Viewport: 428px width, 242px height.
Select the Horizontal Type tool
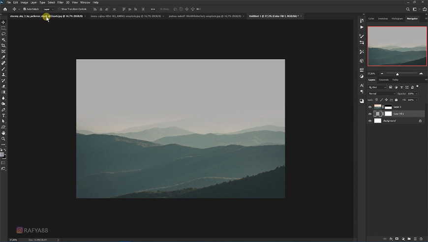tap(3, 116)
